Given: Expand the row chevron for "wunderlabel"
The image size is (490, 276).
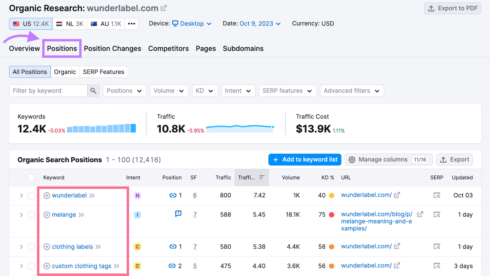Looking at the screenshot, I should tap(21, 195).
